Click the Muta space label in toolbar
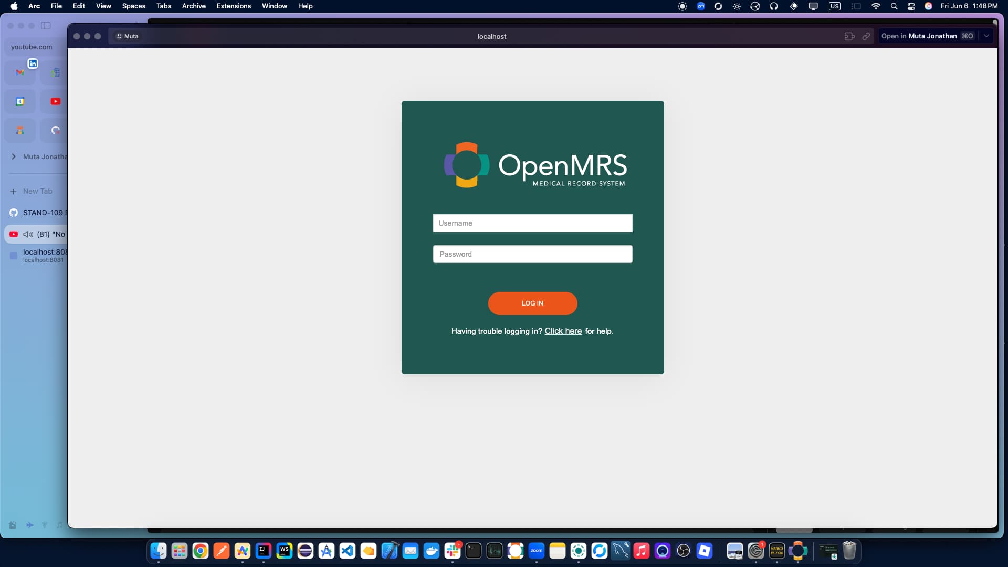The width and height of the screenshot is (1008, 567). (x=127, y=36)
